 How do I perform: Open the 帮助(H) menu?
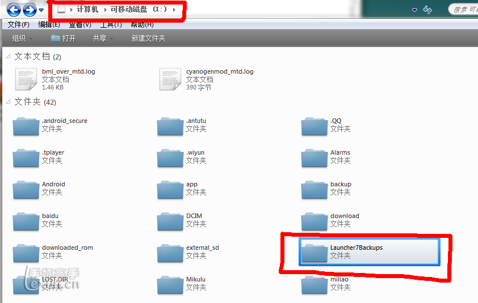pyautogui.click(x=142, y=25)
